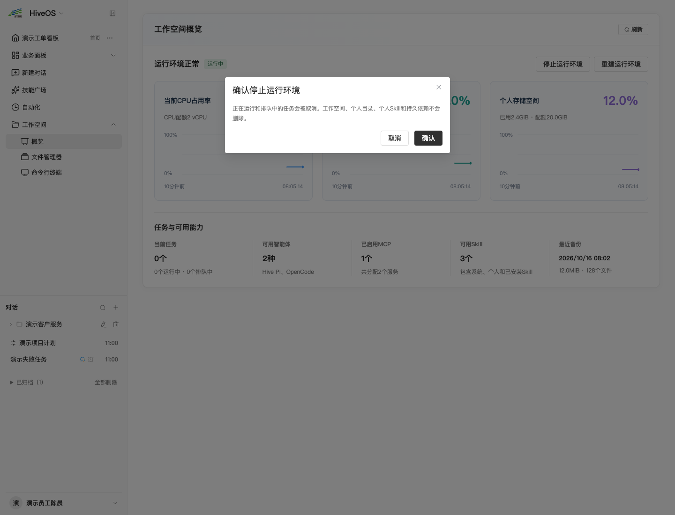Click the blue chat icon on 演示失败任务
Viewport: 675px width, 515px height.
[82, 360]
